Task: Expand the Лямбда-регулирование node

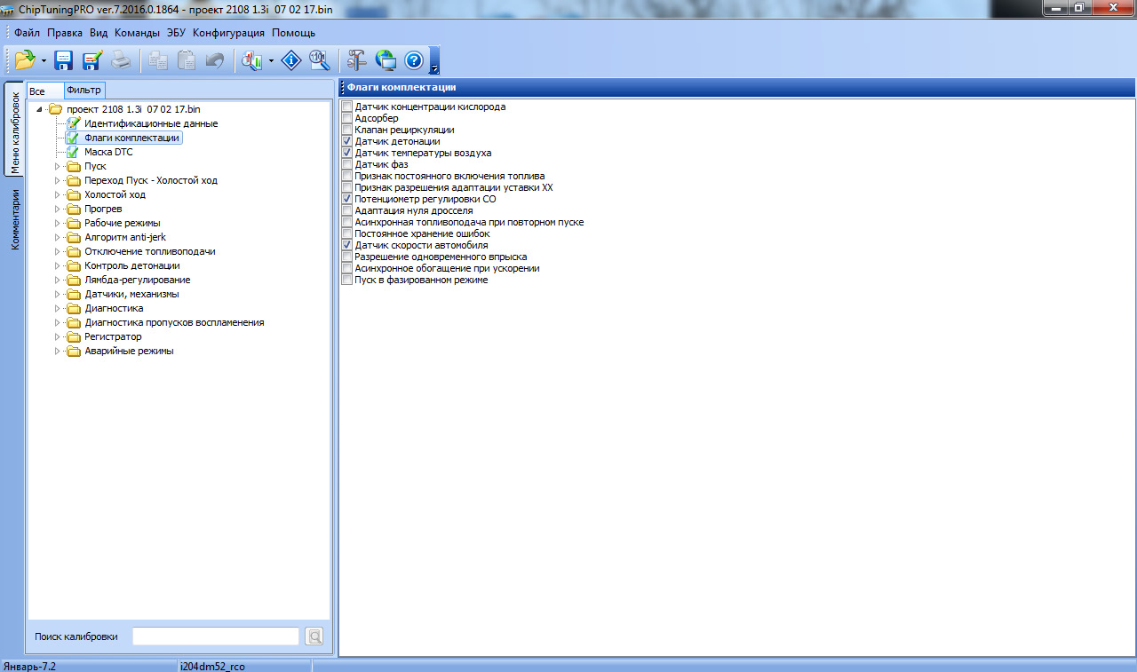Action: (57, 280)
